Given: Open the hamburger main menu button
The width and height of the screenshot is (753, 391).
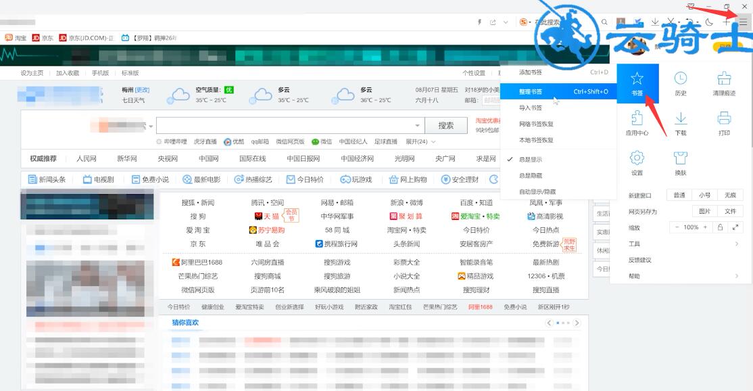Looking at the screenshot, I should point(743,22).
